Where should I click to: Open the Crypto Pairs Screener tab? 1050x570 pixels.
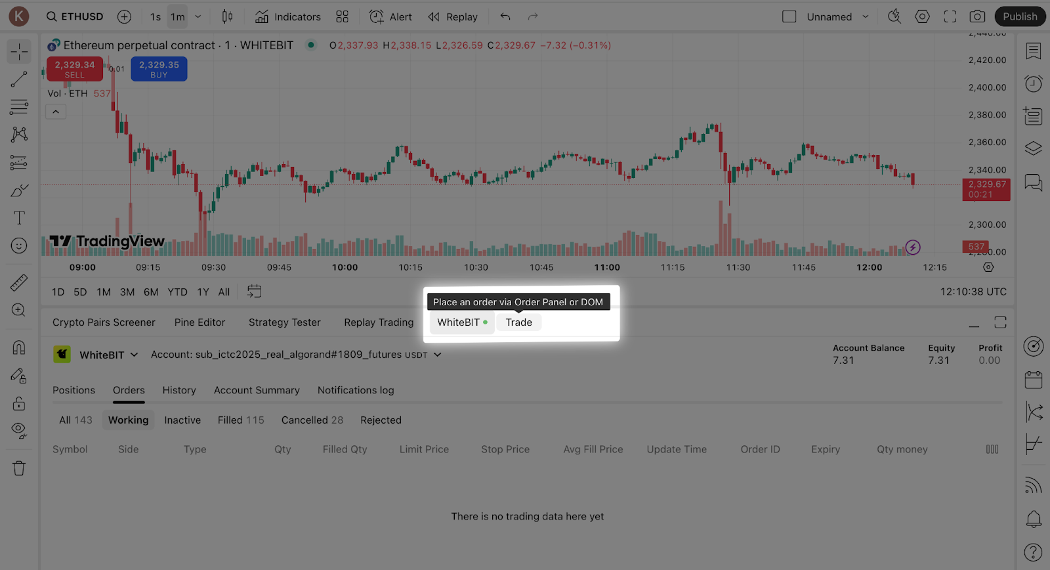click(104, 322)
